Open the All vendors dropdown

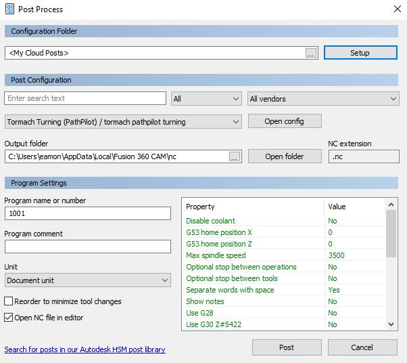click(x=323, y=99)
